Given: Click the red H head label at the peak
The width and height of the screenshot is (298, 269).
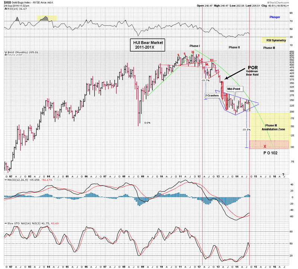Looking at the screenshot, I should click(x=193, y=52).
